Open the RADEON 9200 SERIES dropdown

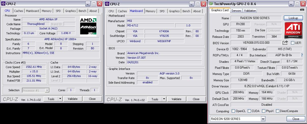tap(263, 119)
